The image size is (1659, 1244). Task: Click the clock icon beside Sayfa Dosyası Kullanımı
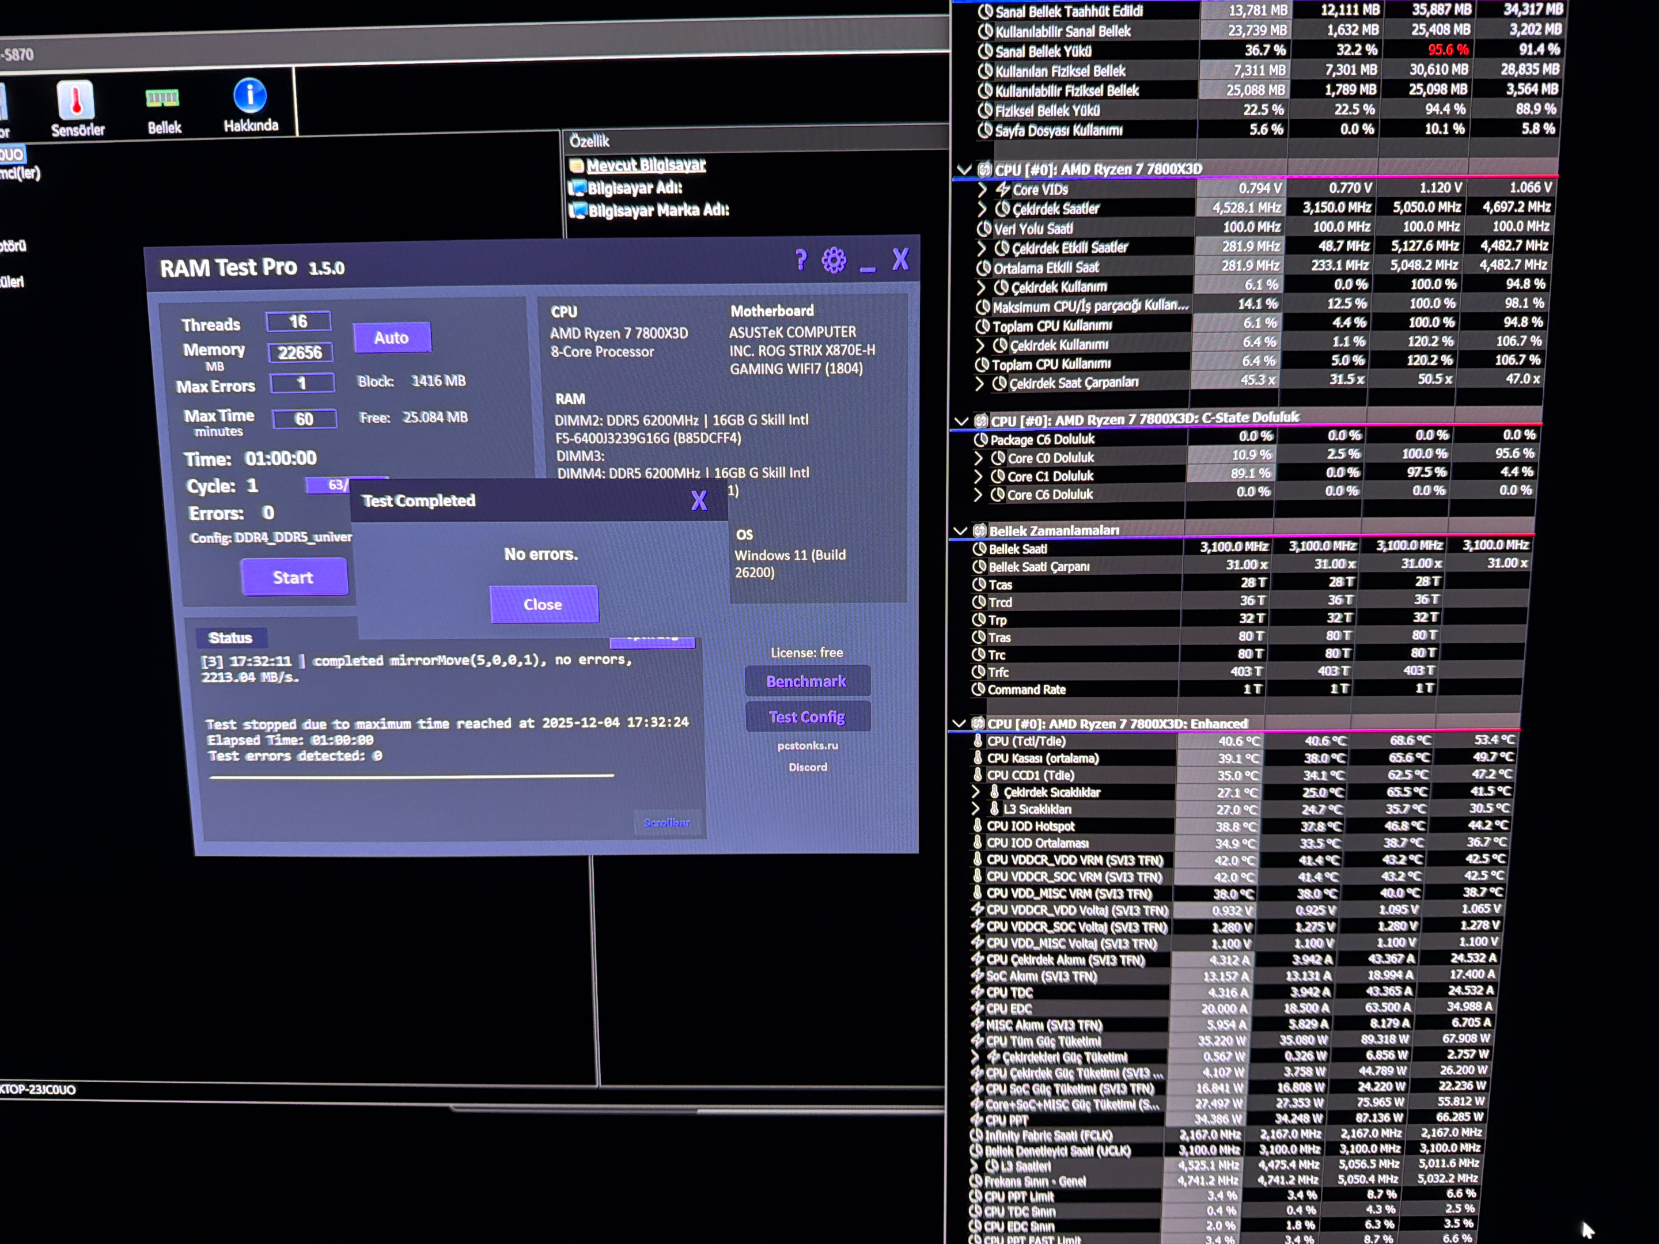coord(985,131)
